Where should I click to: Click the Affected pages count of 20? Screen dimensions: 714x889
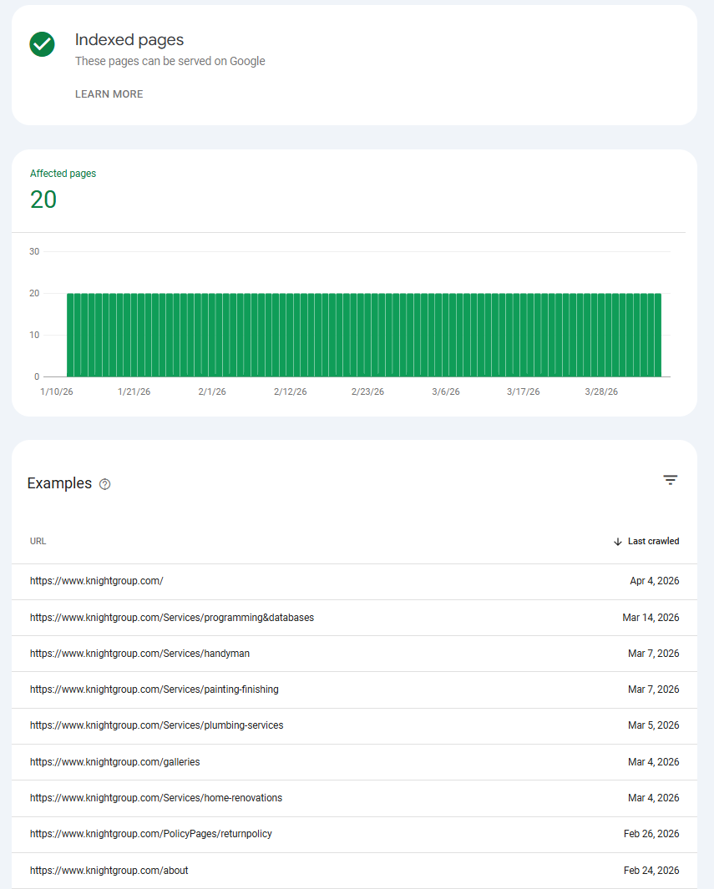tap(43, 200)
